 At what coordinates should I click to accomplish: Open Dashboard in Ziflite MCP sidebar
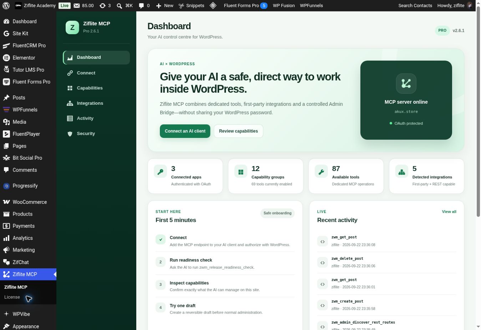coord(96,57)
